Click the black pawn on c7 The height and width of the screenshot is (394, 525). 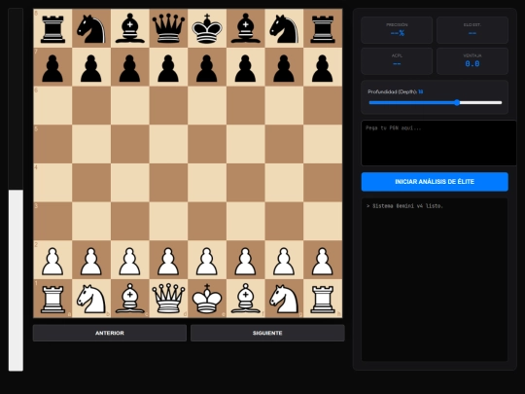(x=130, y=68)
